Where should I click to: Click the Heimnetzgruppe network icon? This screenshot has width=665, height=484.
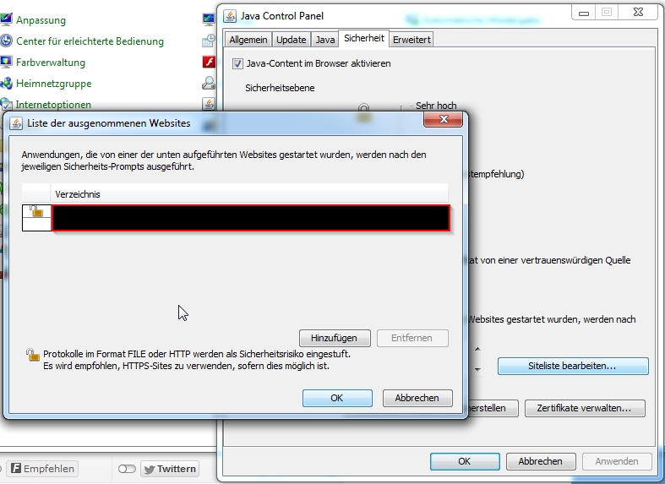6,83
